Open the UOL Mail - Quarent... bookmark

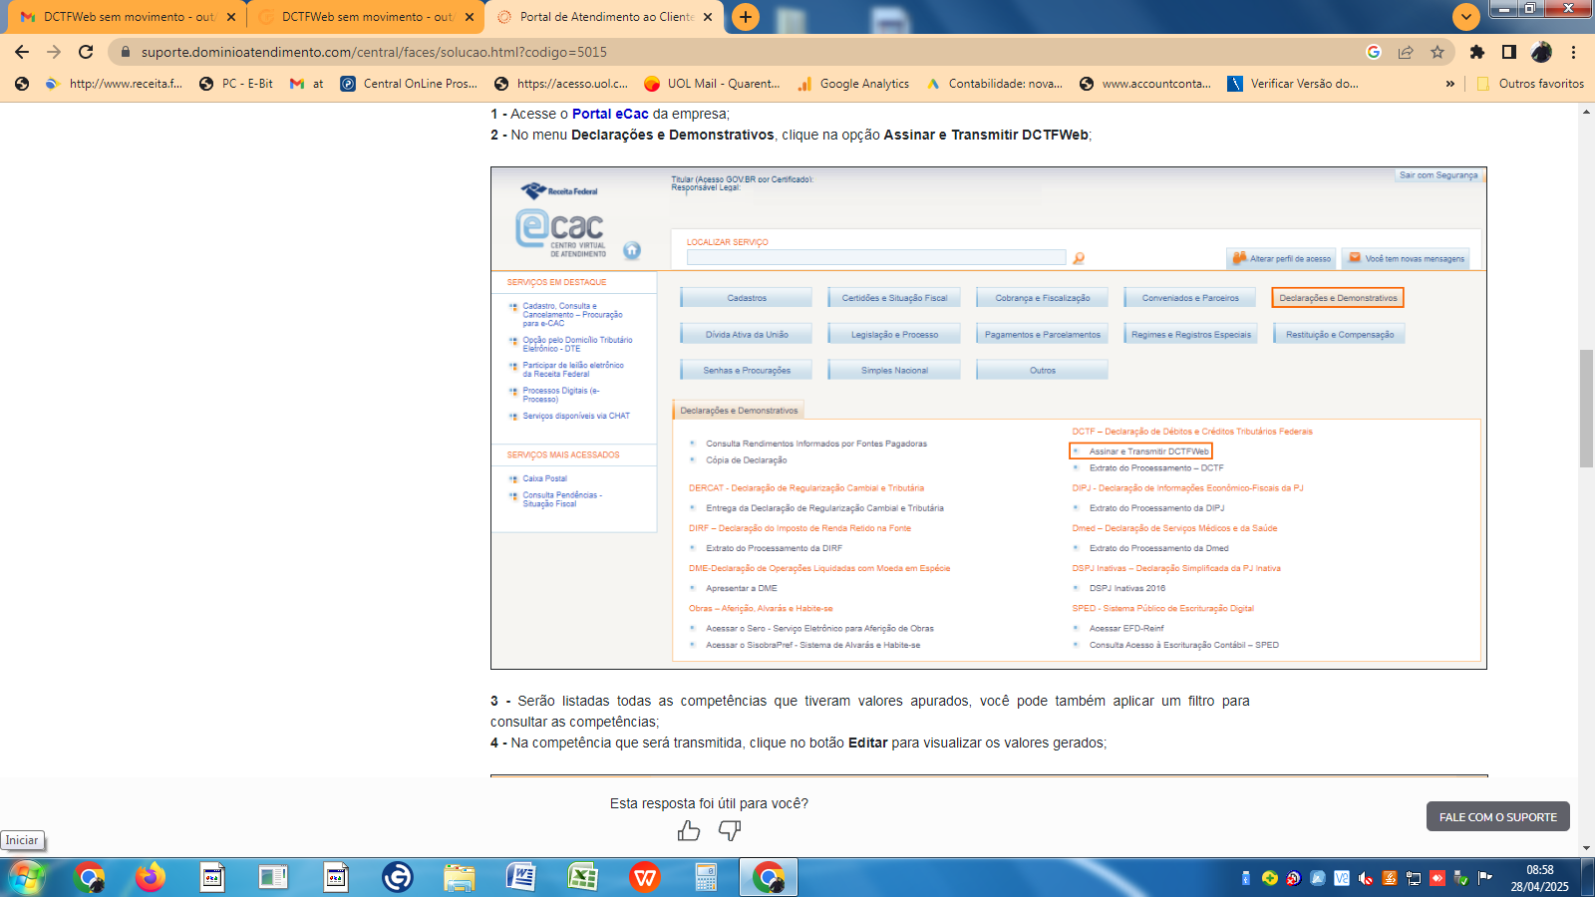(712, 84)
